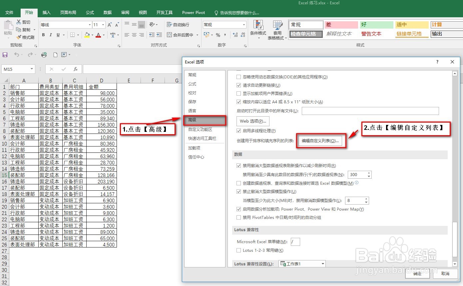
Task: Check 忽略使用动态数据交换(DDE) option
Action: (238, 77)
